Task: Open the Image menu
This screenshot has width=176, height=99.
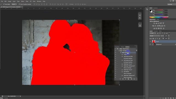Action: click(x=10, y=1)
